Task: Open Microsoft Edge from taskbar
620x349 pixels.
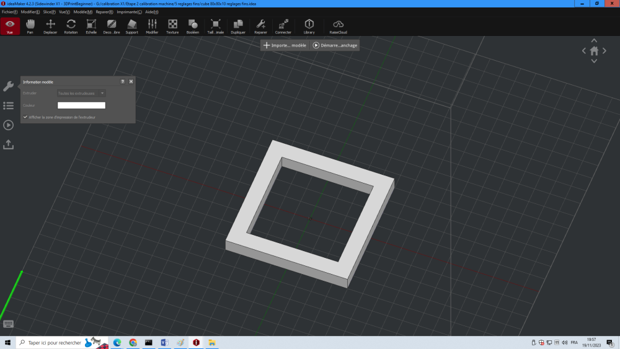Action: 117,343
